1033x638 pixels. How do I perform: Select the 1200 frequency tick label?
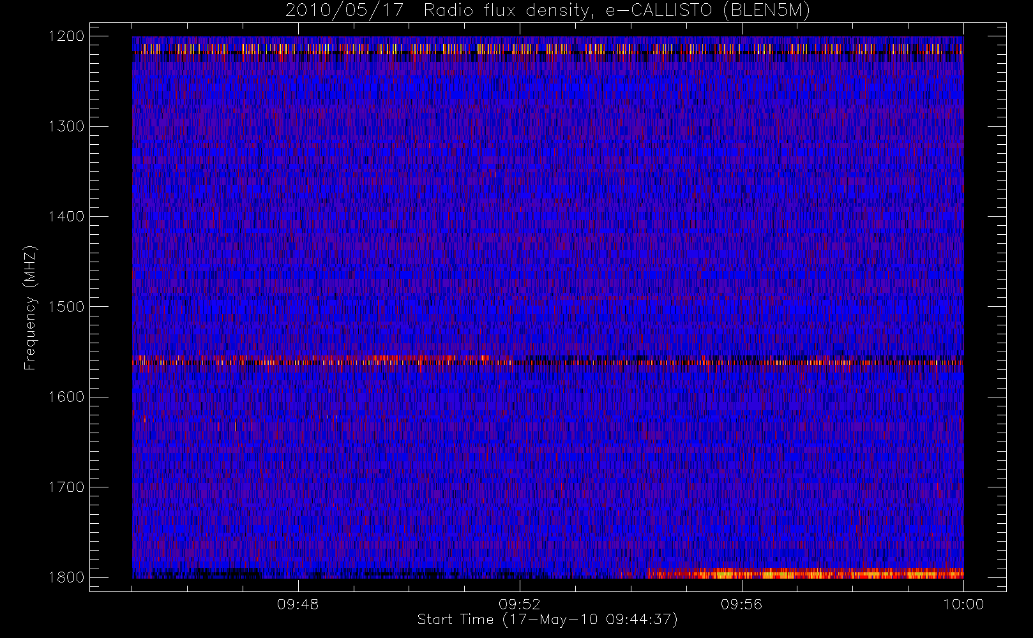66,36
